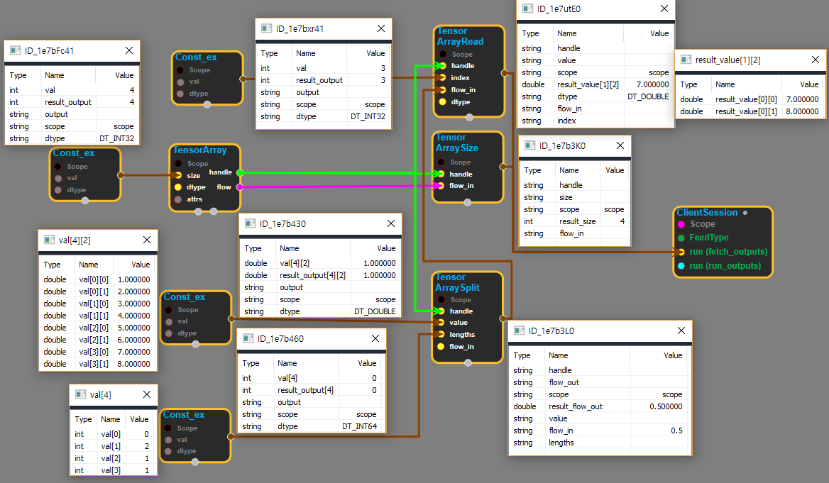Click the Value column header in ID_1e7utE0

[659, 33]
